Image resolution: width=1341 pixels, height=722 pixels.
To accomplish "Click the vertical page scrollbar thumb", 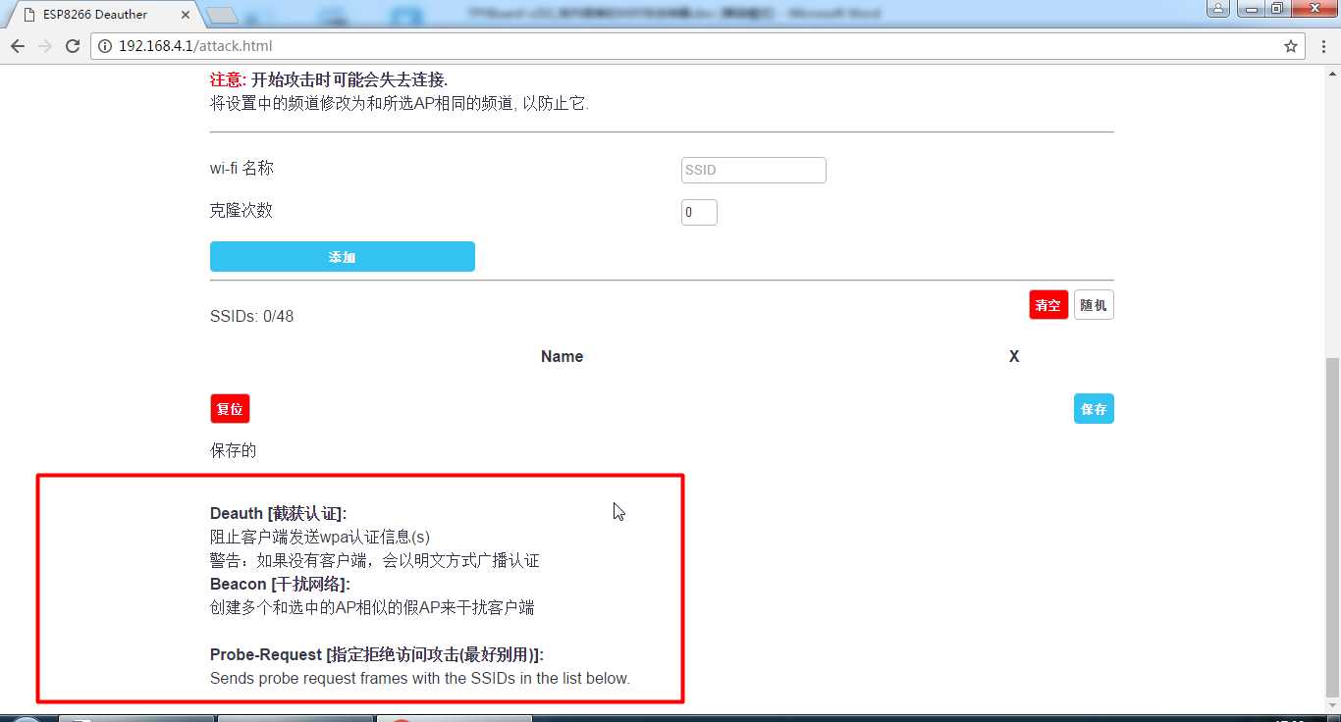I will 1332,528.
